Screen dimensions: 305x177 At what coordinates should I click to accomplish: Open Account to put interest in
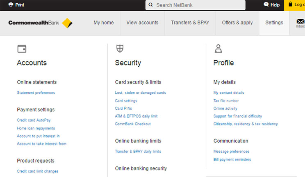tap(38, 136)
